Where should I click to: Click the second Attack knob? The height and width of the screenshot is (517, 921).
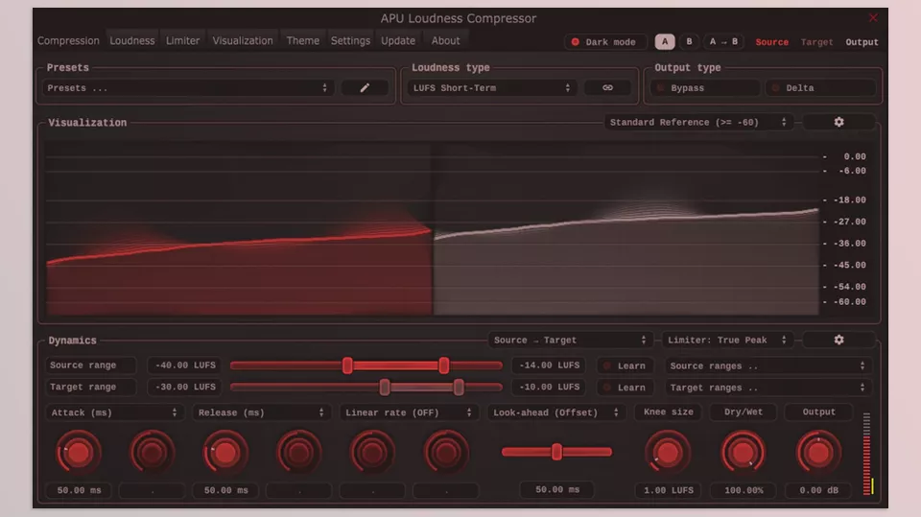click(153, 453)
